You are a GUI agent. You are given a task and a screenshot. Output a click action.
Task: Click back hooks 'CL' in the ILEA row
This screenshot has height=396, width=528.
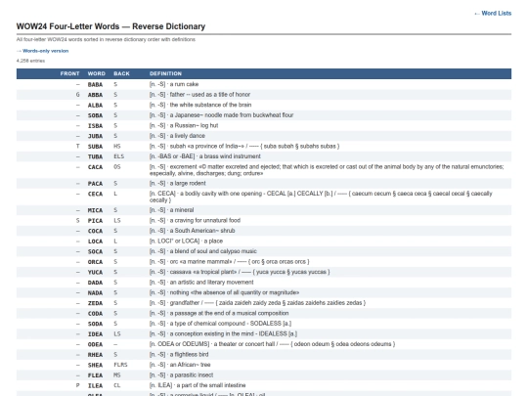coord(117,385)
